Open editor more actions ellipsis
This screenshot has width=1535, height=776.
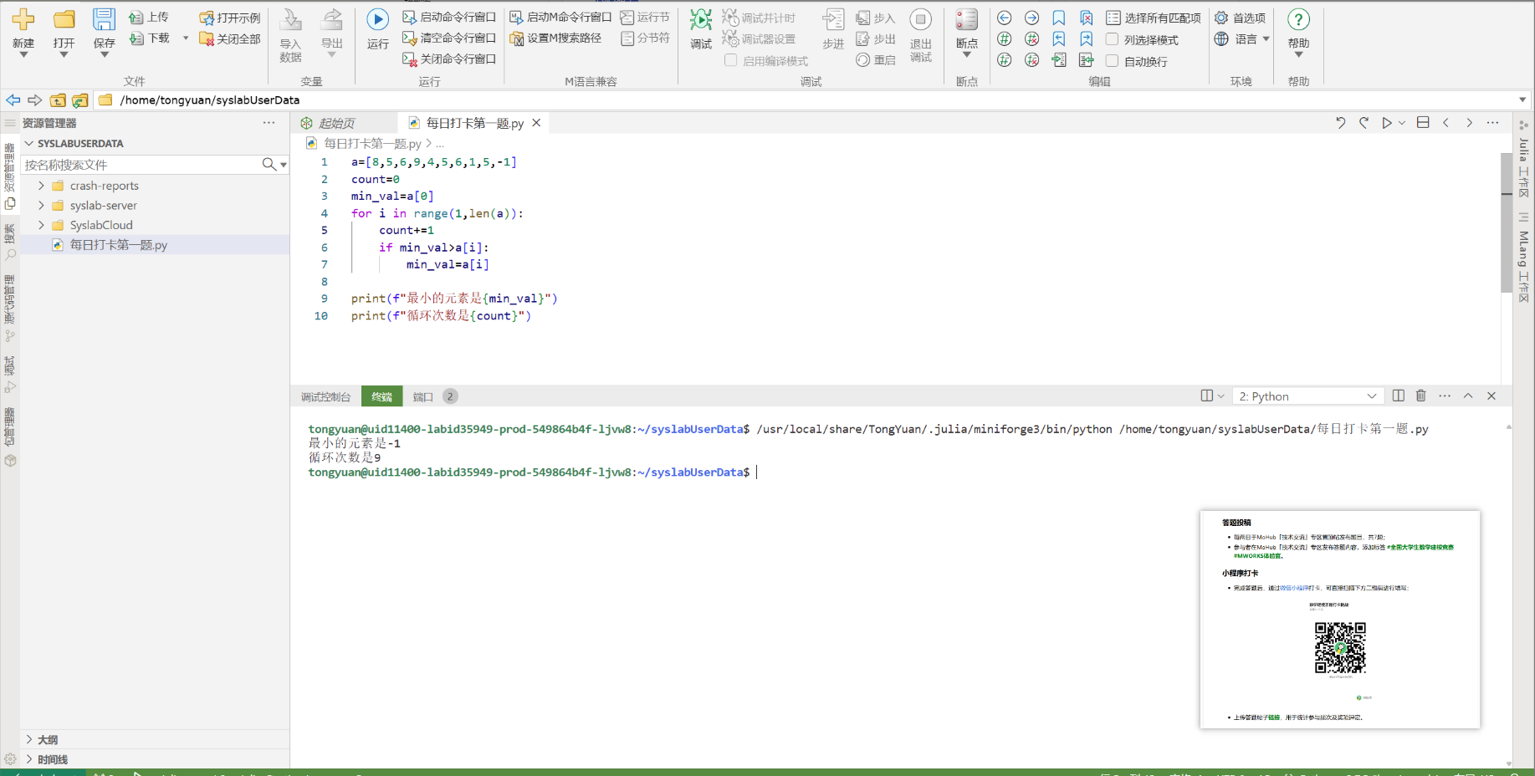pyautogui.click(x=1493, y=123)
